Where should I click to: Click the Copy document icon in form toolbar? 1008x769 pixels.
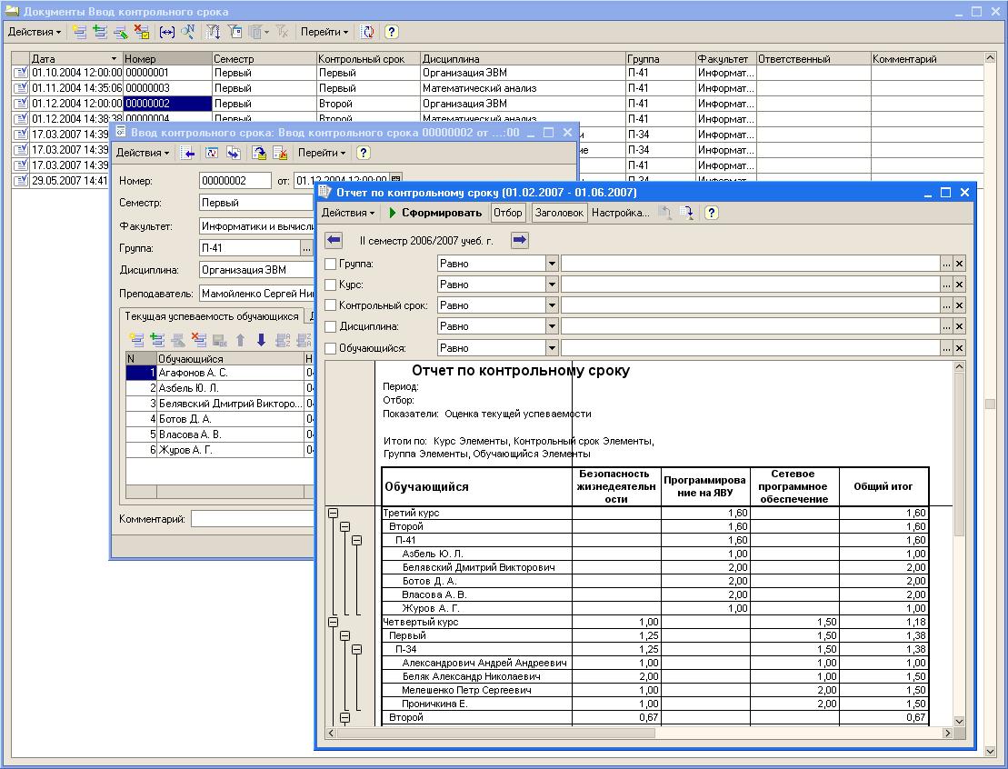234,153
